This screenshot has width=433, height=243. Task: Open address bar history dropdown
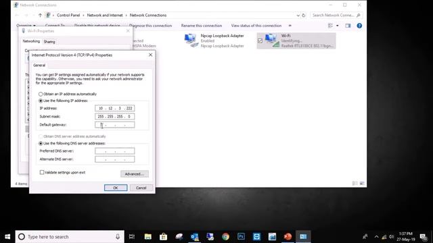pos(298,15)
